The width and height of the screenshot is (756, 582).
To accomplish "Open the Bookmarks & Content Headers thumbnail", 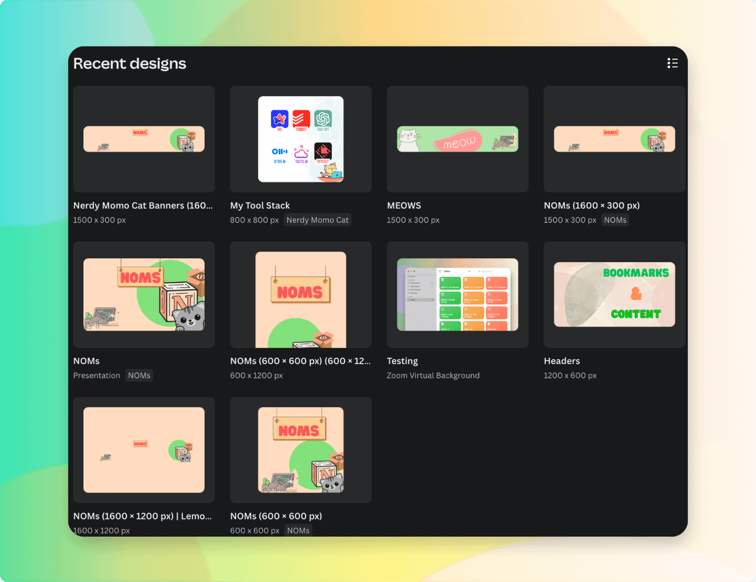I will [x=614, y=294].
